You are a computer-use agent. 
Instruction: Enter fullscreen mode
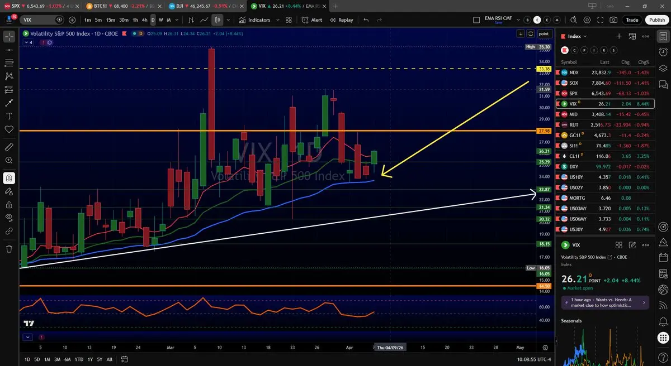pyautogui.click(x=601, y=20)
